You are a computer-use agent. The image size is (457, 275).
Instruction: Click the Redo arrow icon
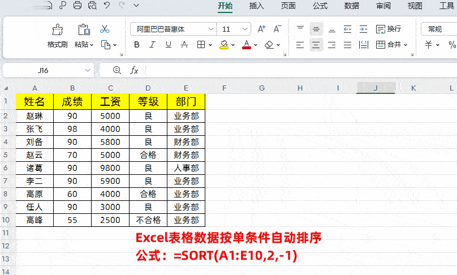click(x=122, y=5)
